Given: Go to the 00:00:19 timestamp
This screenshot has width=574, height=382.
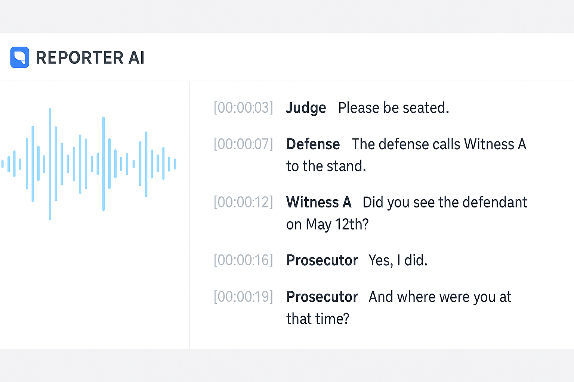Looking at the screenshot, I should click(243, 297).
